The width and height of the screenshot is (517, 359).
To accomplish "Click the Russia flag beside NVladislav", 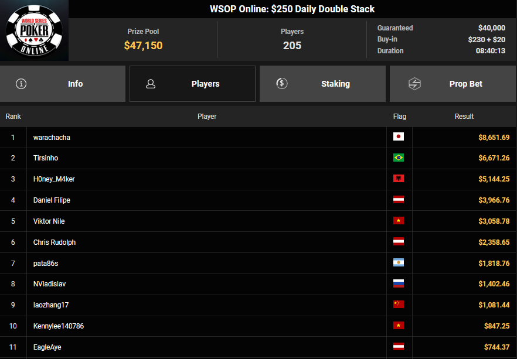I will coord(399,284).
